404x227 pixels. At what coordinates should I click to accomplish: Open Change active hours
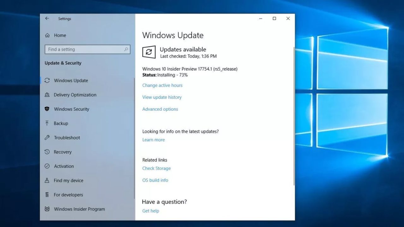pyautogui.click(x=162, y=85)
